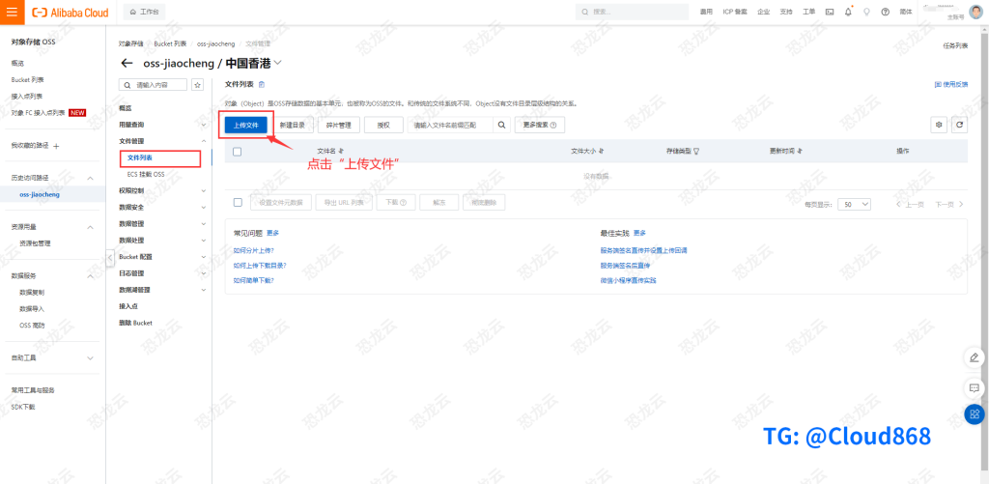This screenshot has width=989, height=484.
Task: Go back with the left arrow
Action: click(x=127, y=63)
